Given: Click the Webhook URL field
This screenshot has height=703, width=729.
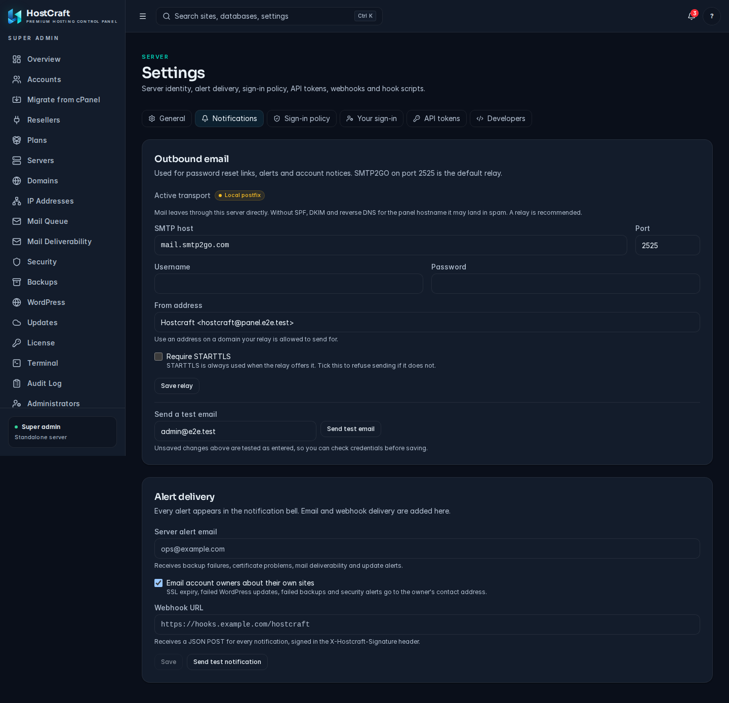Looking at the screenshot, I should tap(427, 624).
